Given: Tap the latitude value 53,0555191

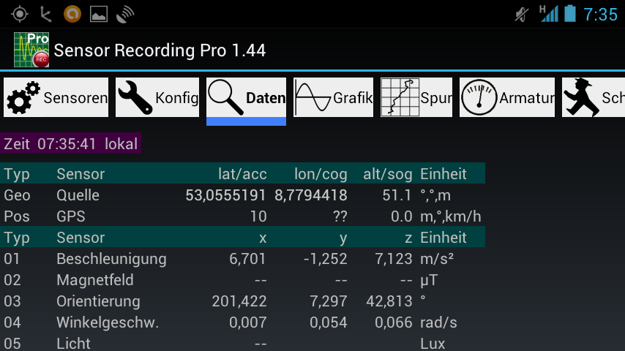Looking at the screenshot, I should 225,195.
